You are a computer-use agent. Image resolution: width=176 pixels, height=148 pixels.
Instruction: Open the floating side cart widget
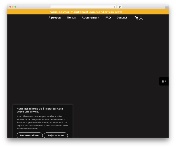(x=164, y=81)
